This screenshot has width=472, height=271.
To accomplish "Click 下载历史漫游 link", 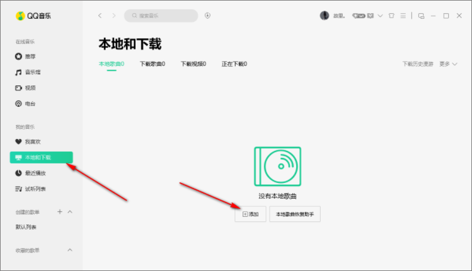I will 418,64.
